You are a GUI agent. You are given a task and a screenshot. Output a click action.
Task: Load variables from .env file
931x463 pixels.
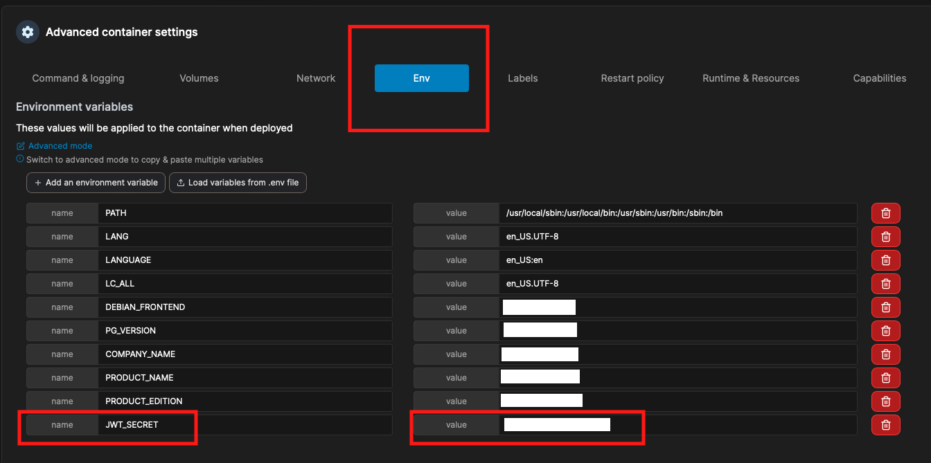(x=238, y=183)
